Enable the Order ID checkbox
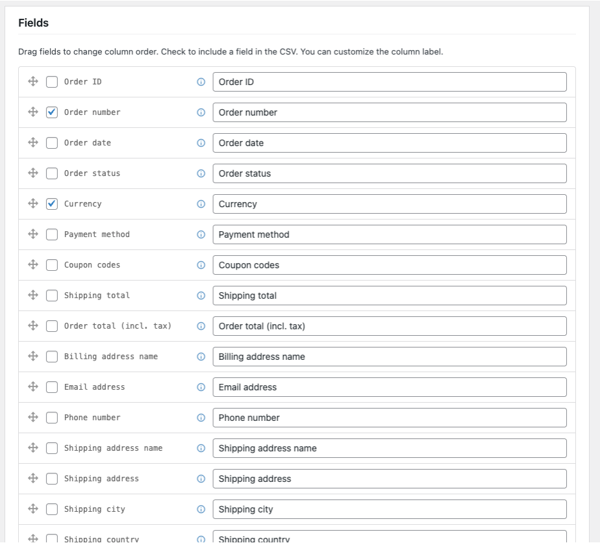The width and height of the screenshot is (600, 543). (52, 82)
